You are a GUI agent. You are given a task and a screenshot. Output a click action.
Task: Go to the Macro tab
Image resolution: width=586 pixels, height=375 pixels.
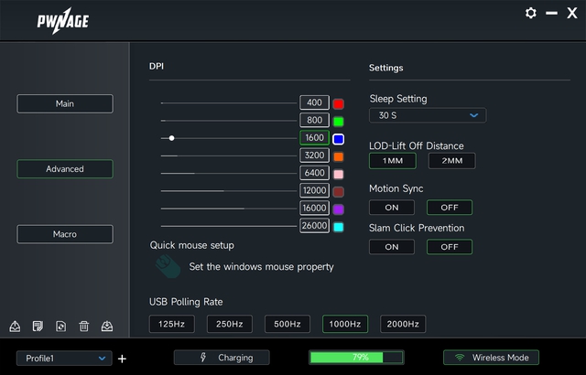tap(65, 234)
